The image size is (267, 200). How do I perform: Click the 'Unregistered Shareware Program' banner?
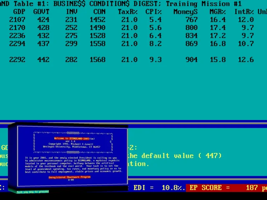coord(70,177)
